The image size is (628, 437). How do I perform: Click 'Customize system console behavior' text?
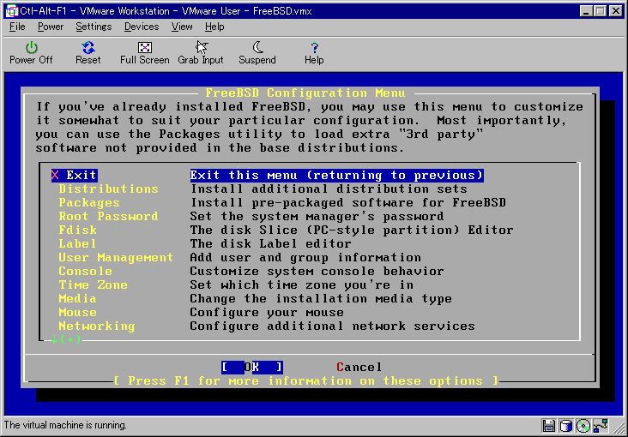pyautogui.click(x=317, y=271)
